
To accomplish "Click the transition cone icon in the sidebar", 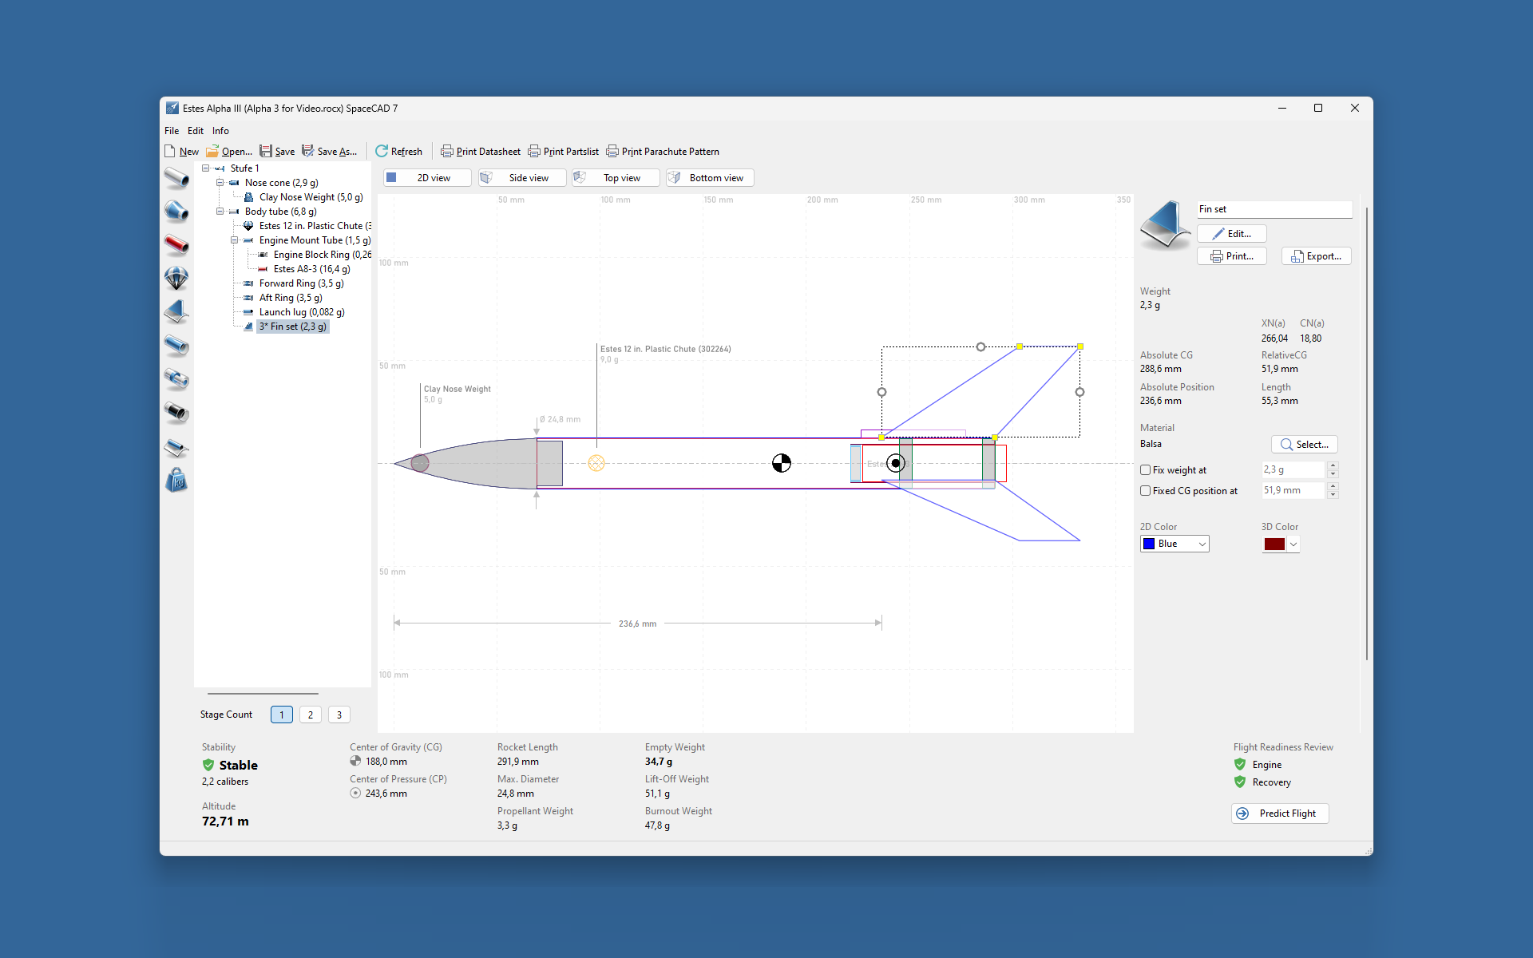I will [x=176, y=211].
